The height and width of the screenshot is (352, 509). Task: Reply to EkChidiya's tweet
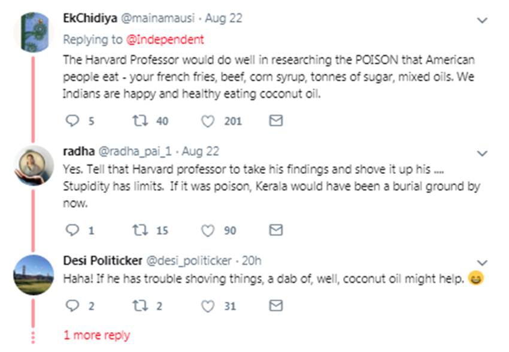72,121
